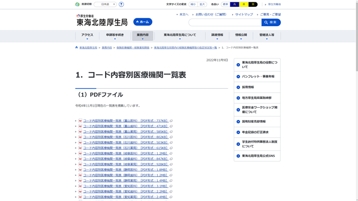Open sidebar link 地方厚生局麻薬取締部

257,98
